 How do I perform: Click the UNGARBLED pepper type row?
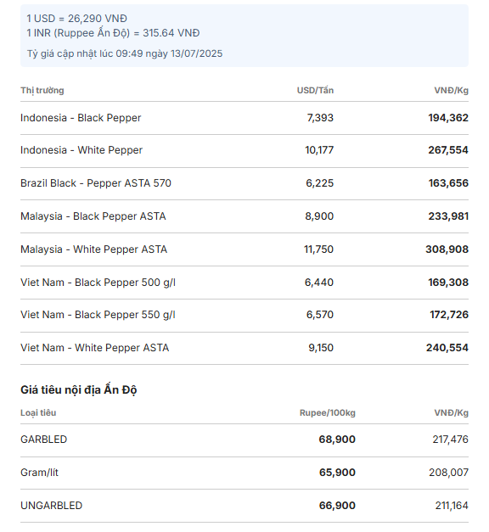click(244, 506)
